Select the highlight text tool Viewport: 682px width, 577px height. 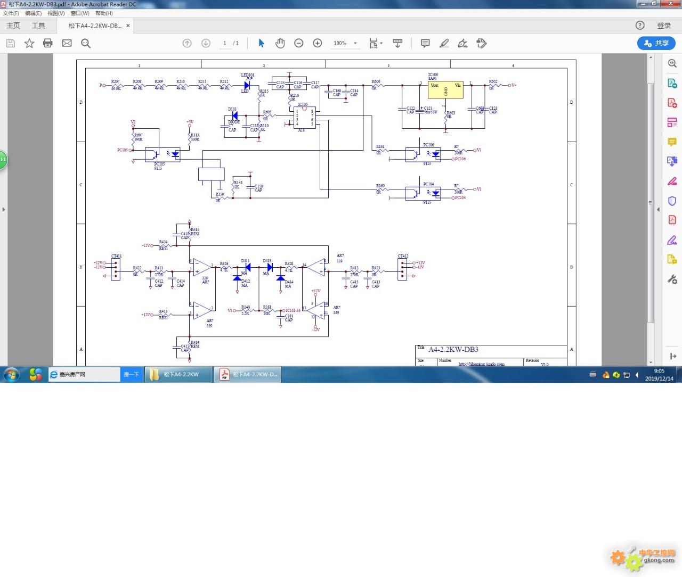tap(444, 43)
